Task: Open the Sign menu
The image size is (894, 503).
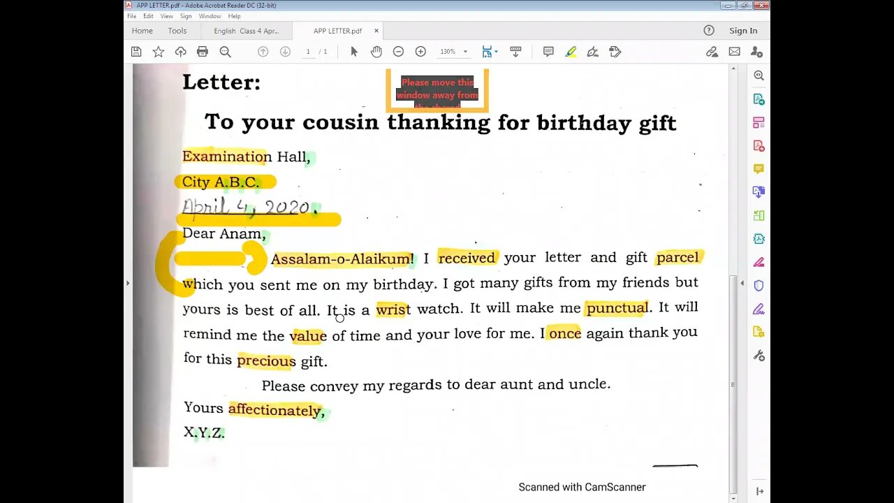Action: pyautogui.click(x=186, y=16)
